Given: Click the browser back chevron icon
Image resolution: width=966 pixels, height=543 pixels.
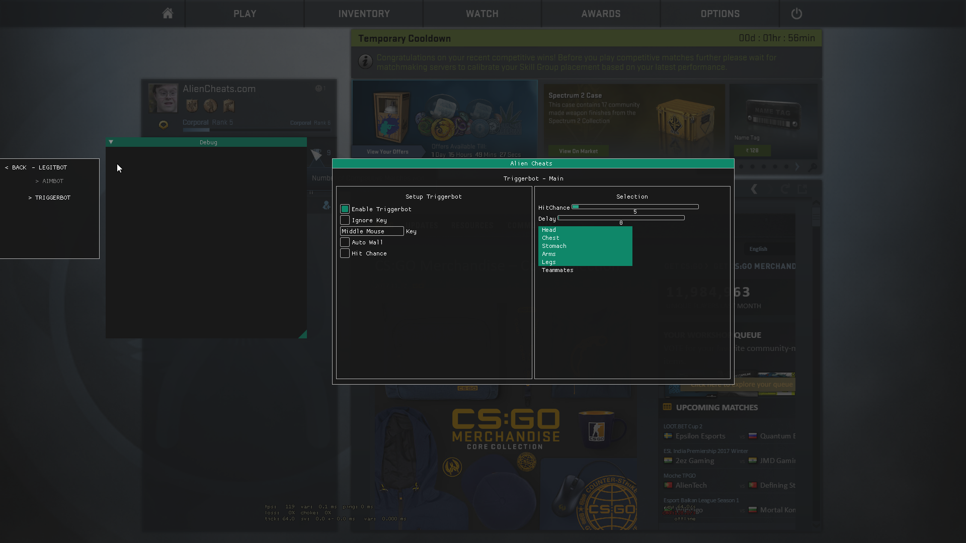Looking at the screenshot, I should [x=754, y=189].
